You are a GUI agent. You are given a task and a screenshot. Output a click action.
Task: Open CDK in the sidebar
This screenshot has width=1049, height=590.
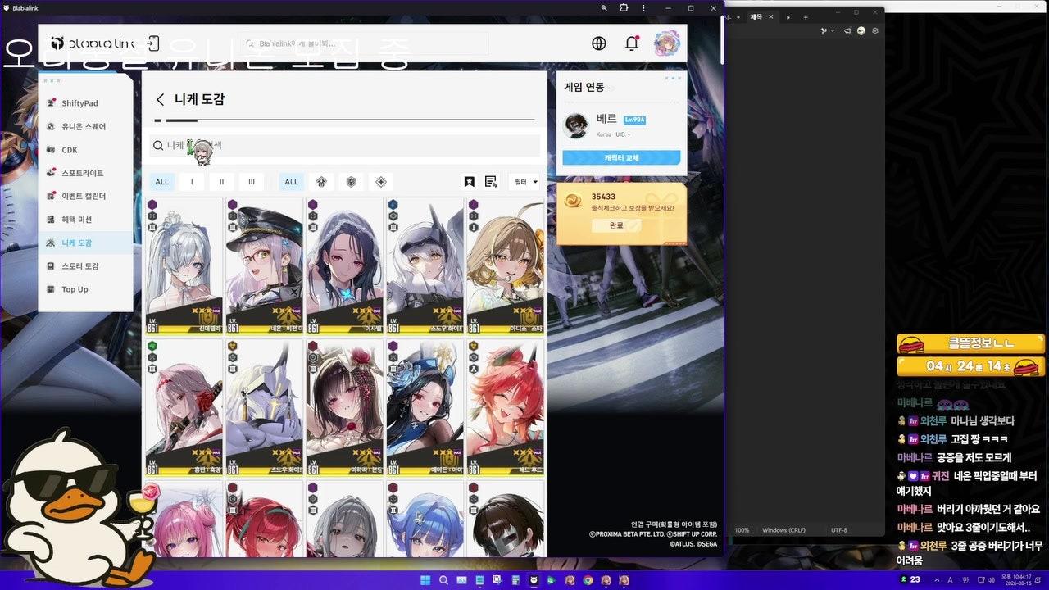tap(85, 150)
